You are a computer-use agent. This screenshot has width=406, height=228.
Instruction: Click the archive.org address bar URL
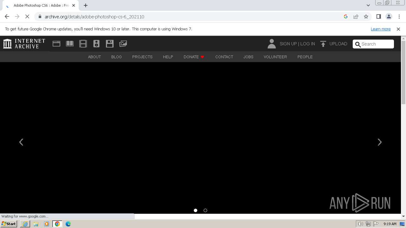pyautogui.click(x=95, y=16)
